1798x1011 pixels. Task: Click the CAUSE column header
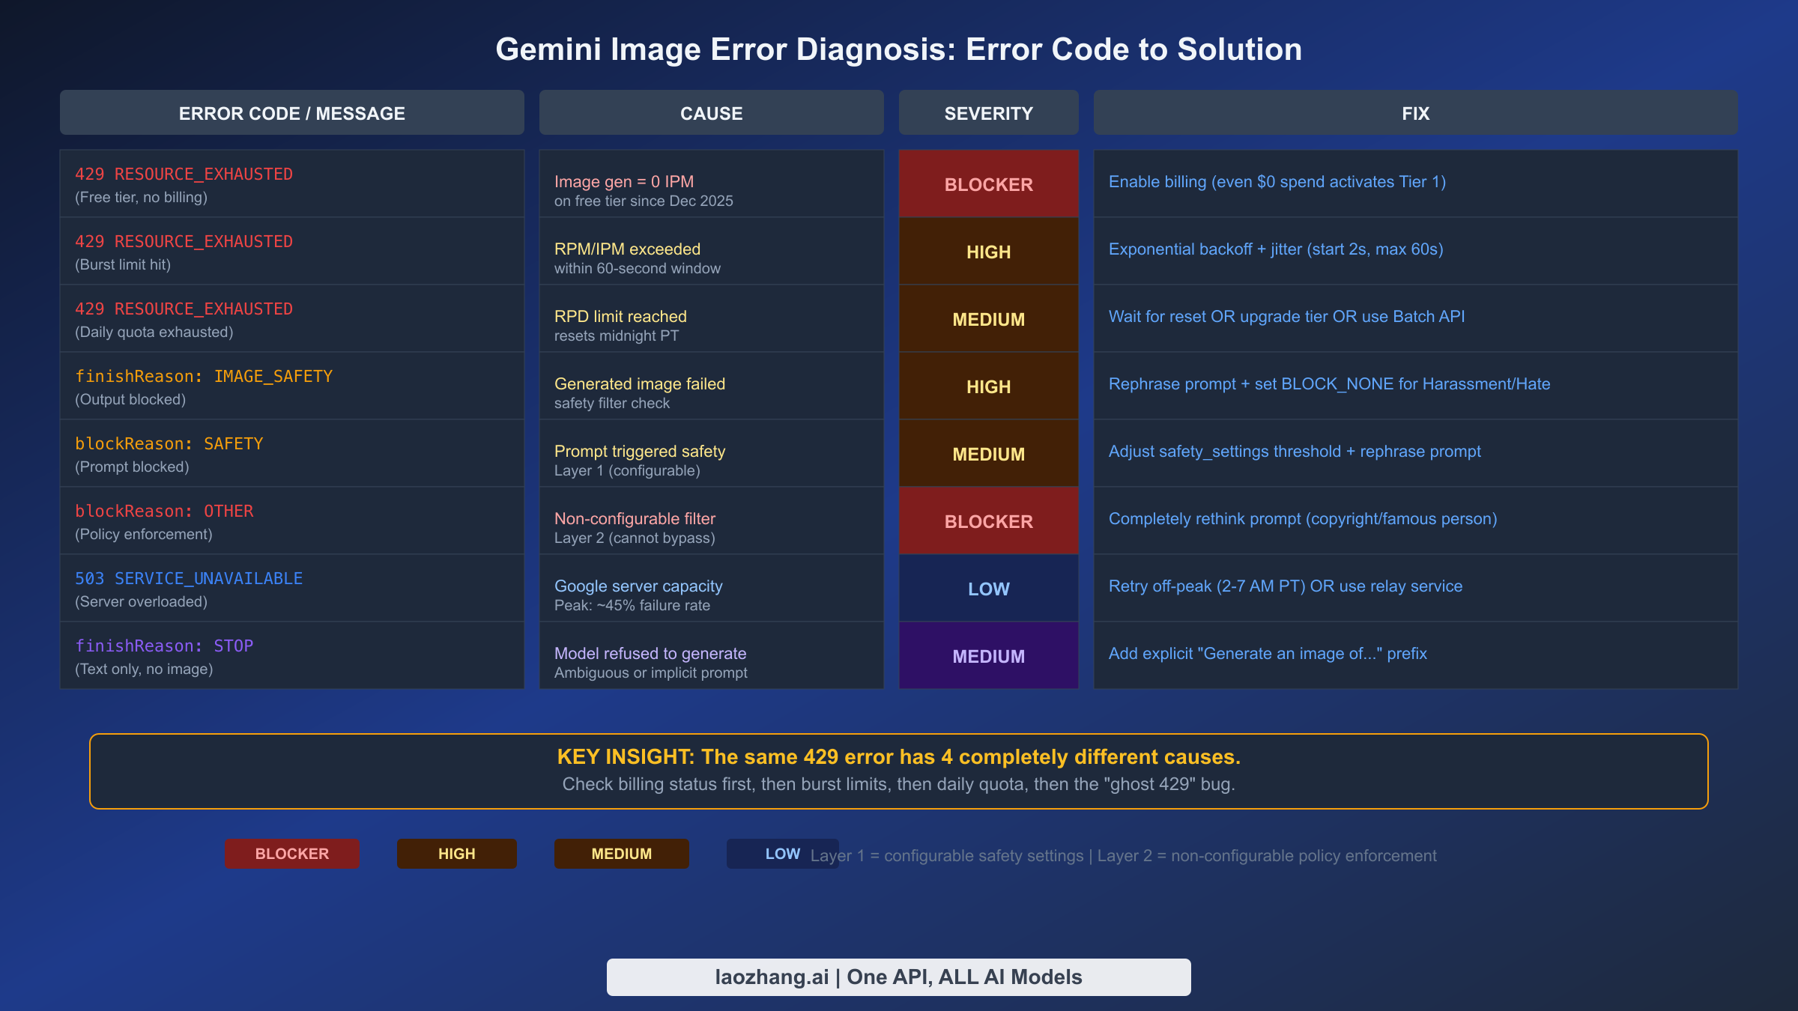tap(710, 112)
